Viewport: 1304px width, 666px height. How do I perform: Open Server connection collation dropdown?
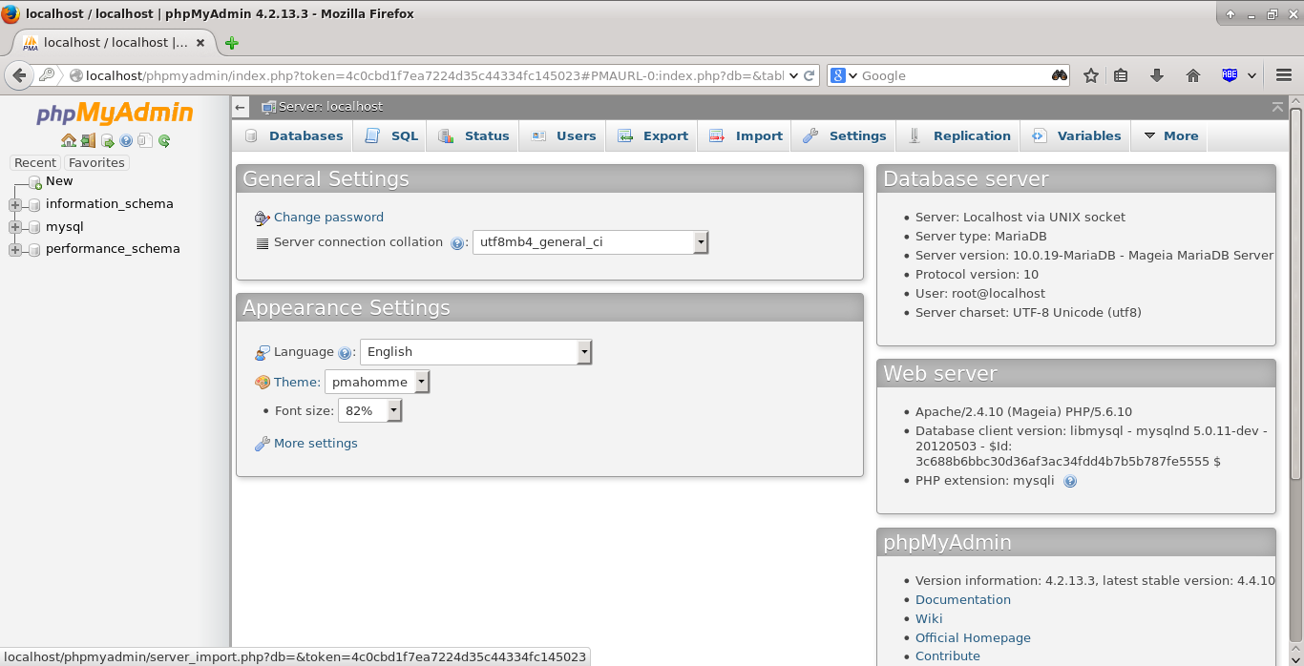pyautogui.click(x=591, y=242)
